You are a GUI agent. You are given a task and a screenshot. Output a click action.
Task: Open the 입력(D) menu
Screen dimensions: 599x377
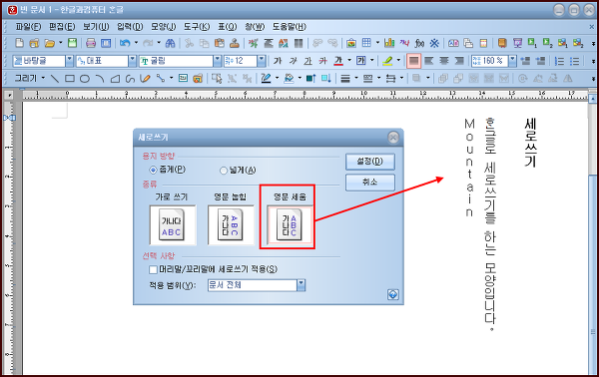click(x=130, y=27)
